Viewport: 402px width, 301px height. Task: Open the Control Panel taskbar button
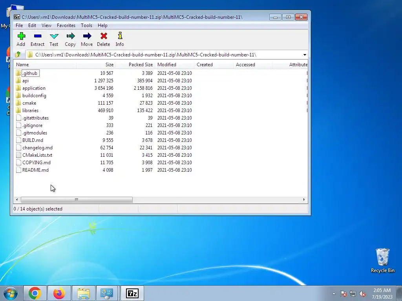[x=107, y=293]
